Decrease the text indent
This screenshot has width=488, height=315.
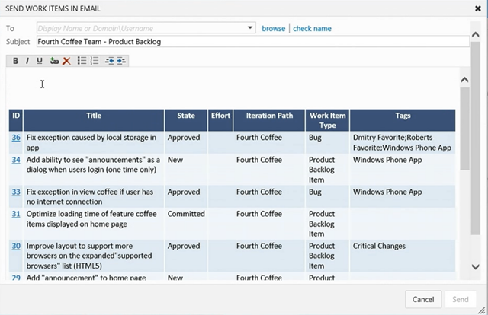[109, 61]
